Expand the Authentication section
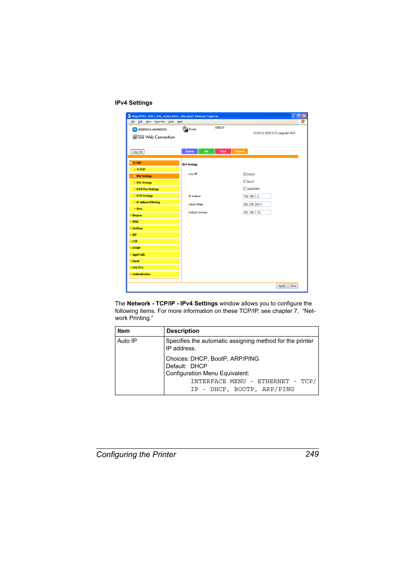The image size is (396, 561). coord(154,274)
